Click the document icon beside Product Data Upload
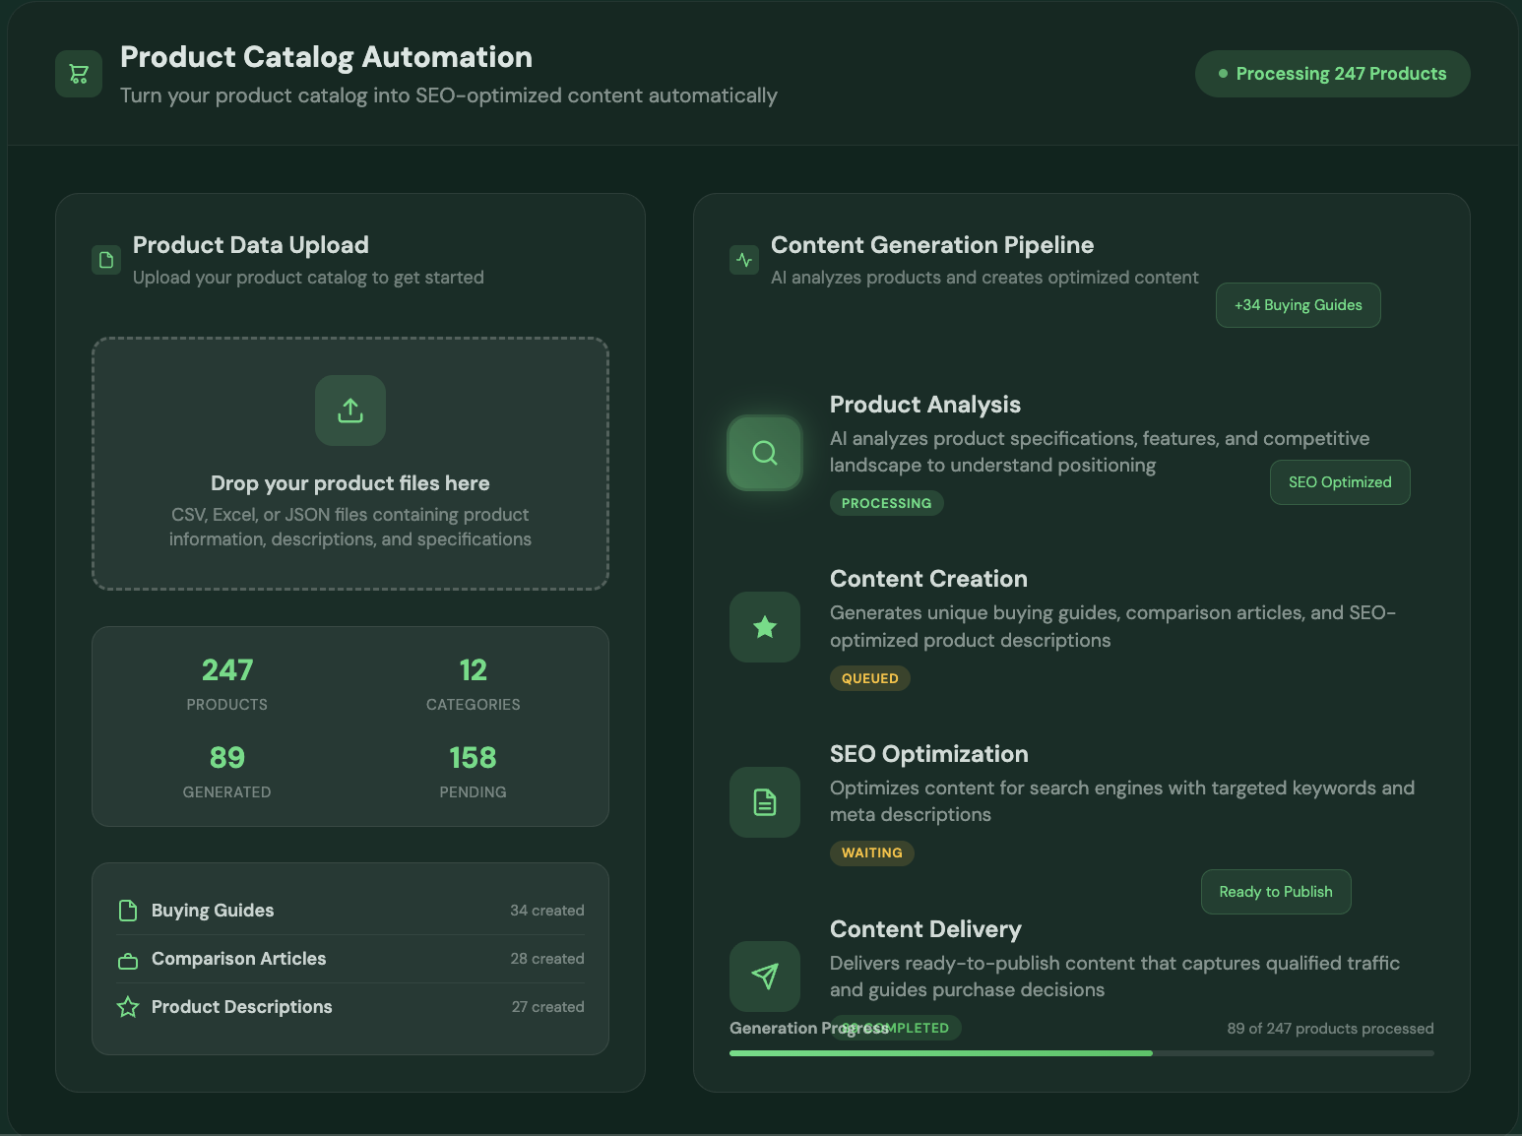 (105, 260)
